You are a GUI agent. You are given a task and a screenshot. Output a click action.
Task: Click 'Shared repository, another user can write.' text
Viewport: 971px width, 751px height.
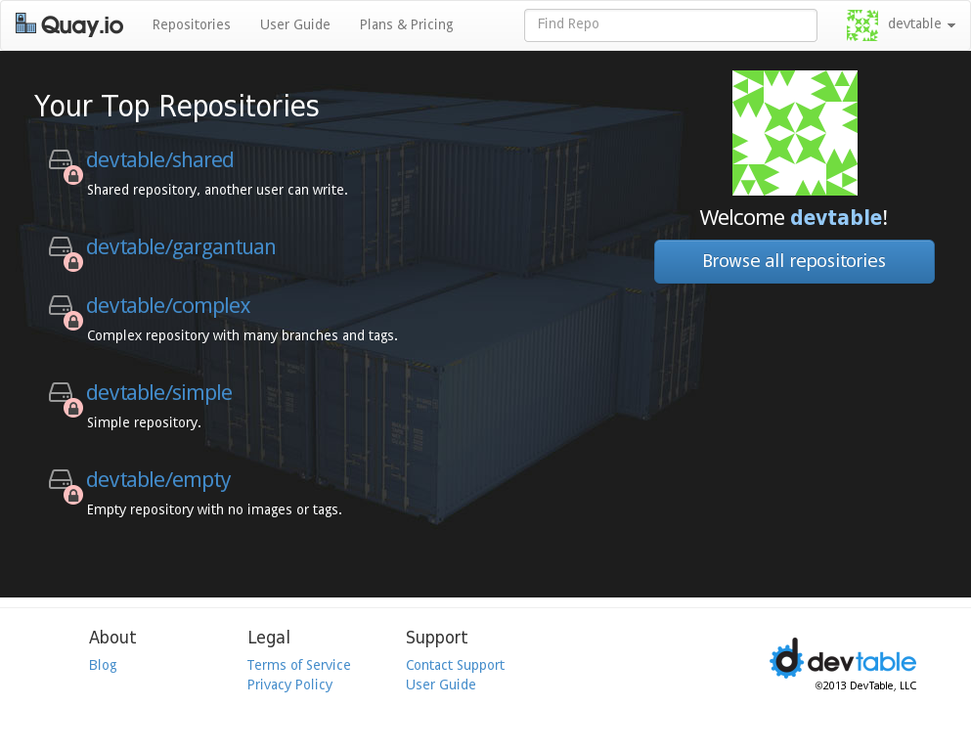tap(217, 190)
